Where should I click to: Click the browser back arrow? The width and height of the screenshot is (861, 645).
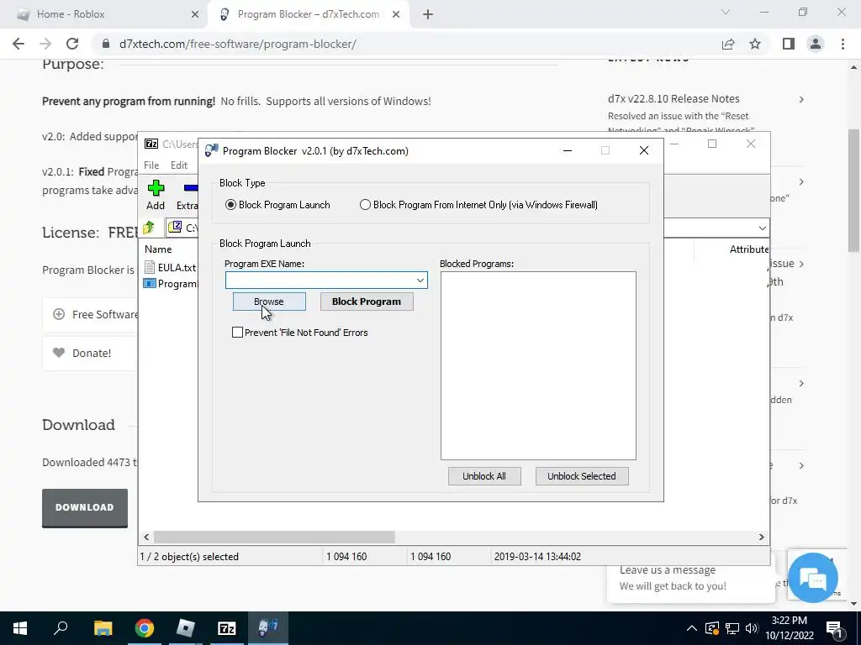pos(18,44)
